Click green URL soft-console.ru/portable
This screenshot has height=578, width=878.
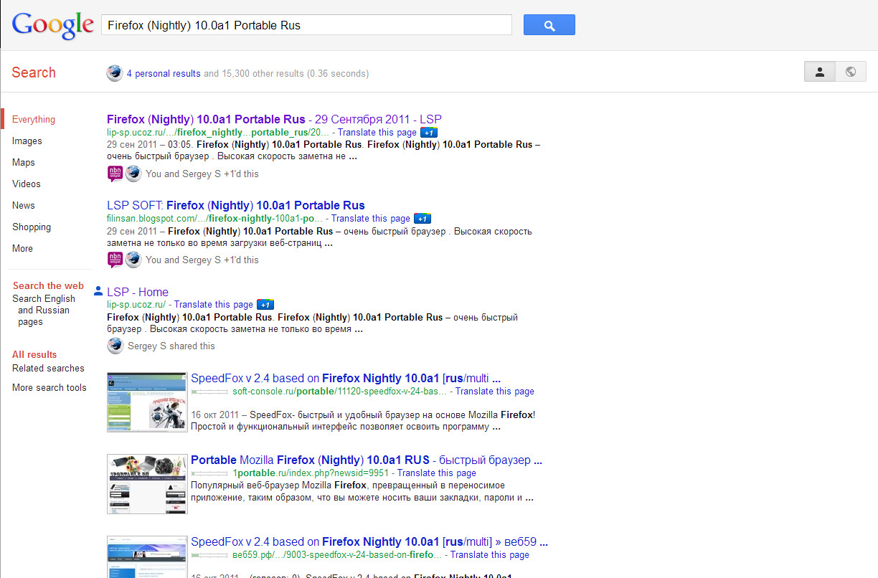click(339, 392)
